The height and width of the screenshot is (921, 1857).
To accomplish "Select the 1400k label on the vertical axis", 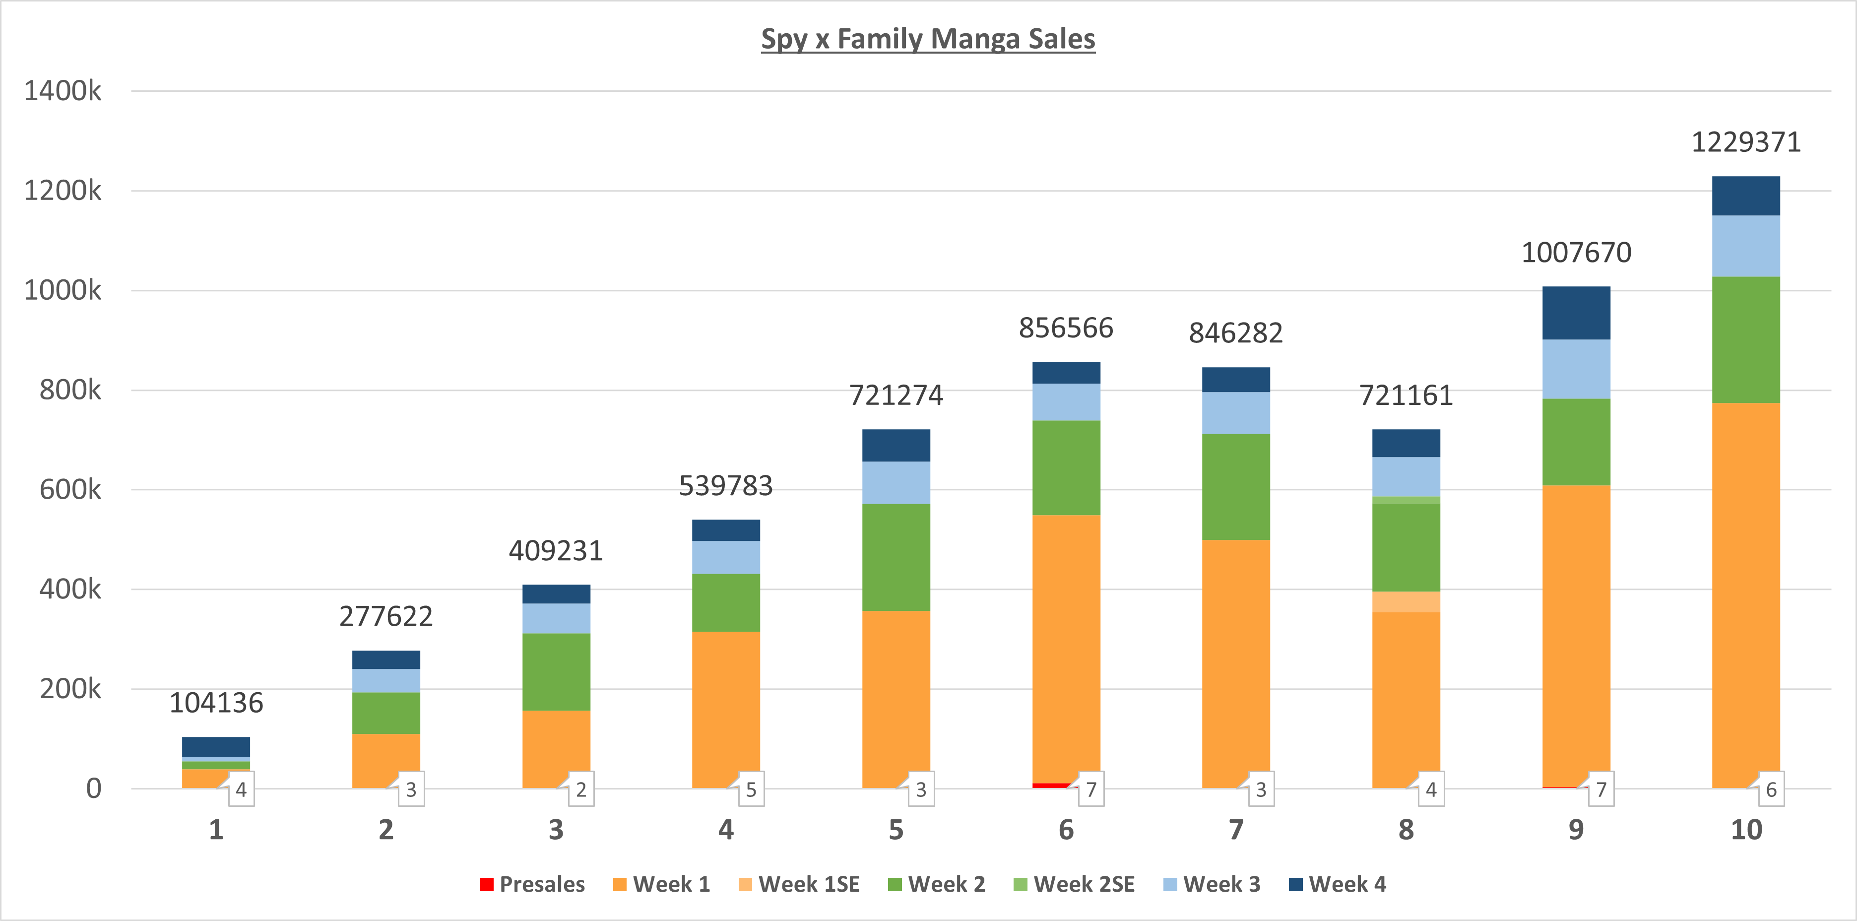I will point(63,92).
